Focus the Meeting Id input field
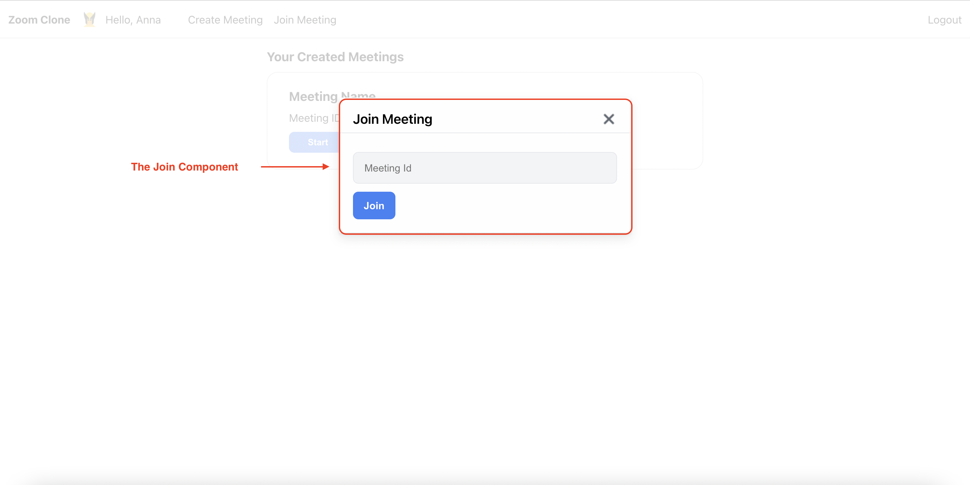The height and width of the screenshot is (485, 970). (x=485, y=168)
